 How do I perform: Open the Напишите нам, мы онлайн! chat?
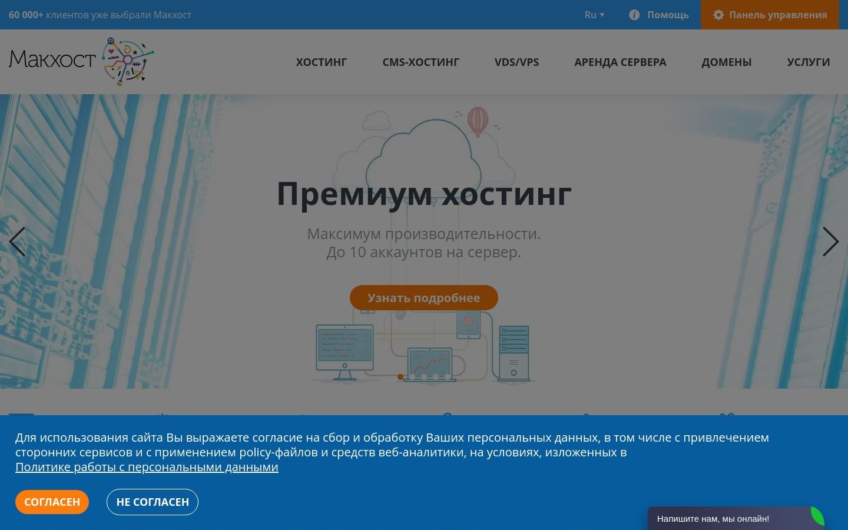(736, 518)
